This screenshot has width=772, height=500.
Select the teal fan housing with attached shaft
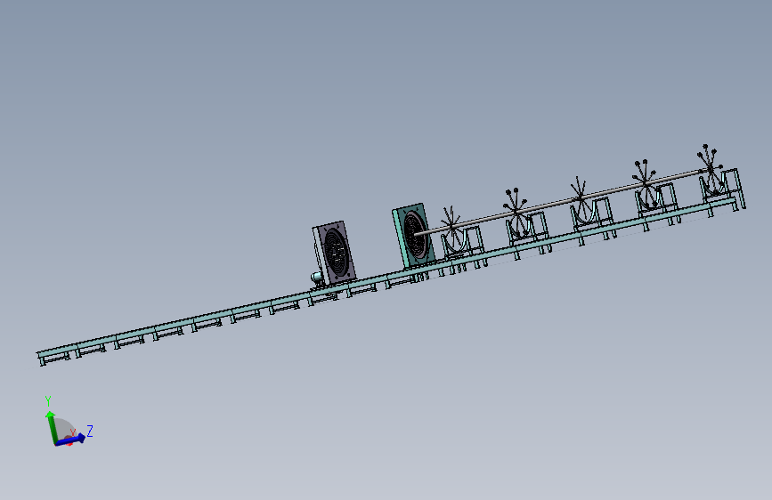[413, 236]
